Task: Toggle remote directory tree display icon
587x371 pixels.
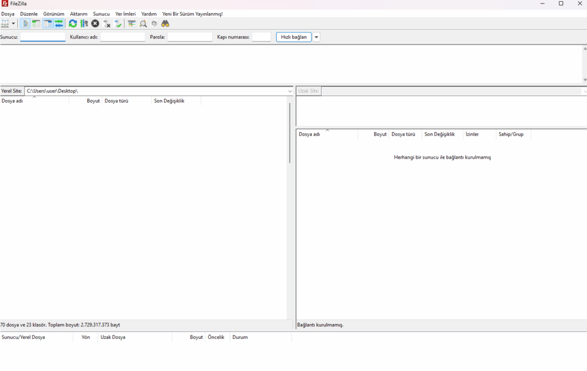Action: tap(48, 24)
